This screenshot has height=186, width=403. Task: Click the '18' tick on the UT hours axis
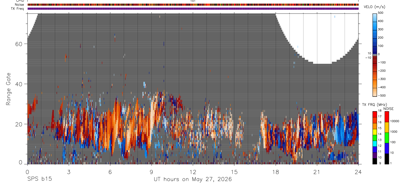(275, 172)
